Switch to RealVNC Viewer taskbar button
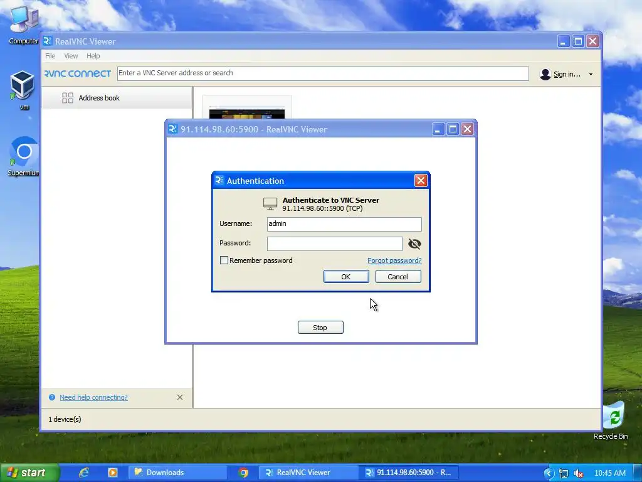Viewport: 642px width, 482px height. click(x=308, y=473)
